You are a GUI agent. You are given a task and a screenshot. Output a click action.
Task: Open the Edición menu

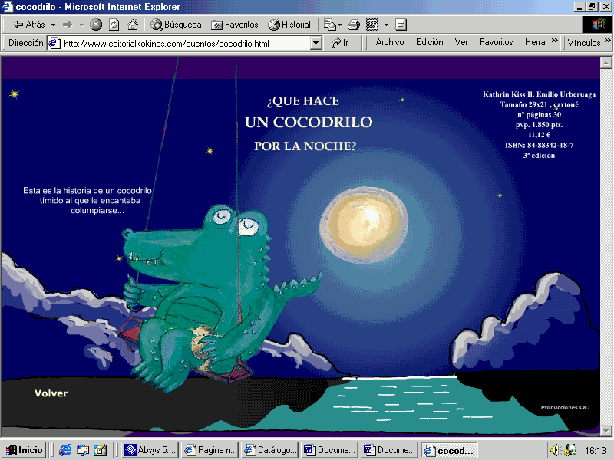(x=430, y=42)
